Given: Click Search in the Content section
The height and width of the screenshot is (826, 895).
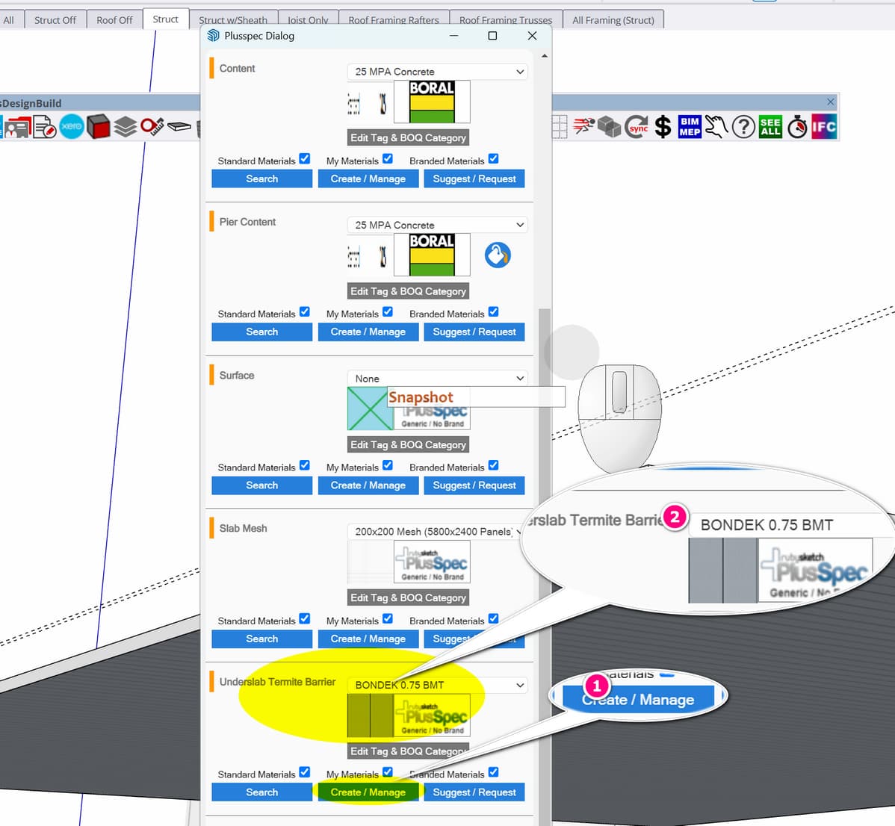Looking at the screenshot, I should [262, 178].
